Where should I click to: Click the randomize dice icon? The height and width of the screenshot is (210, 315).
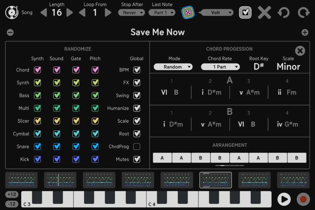click(x=188, y=13)
